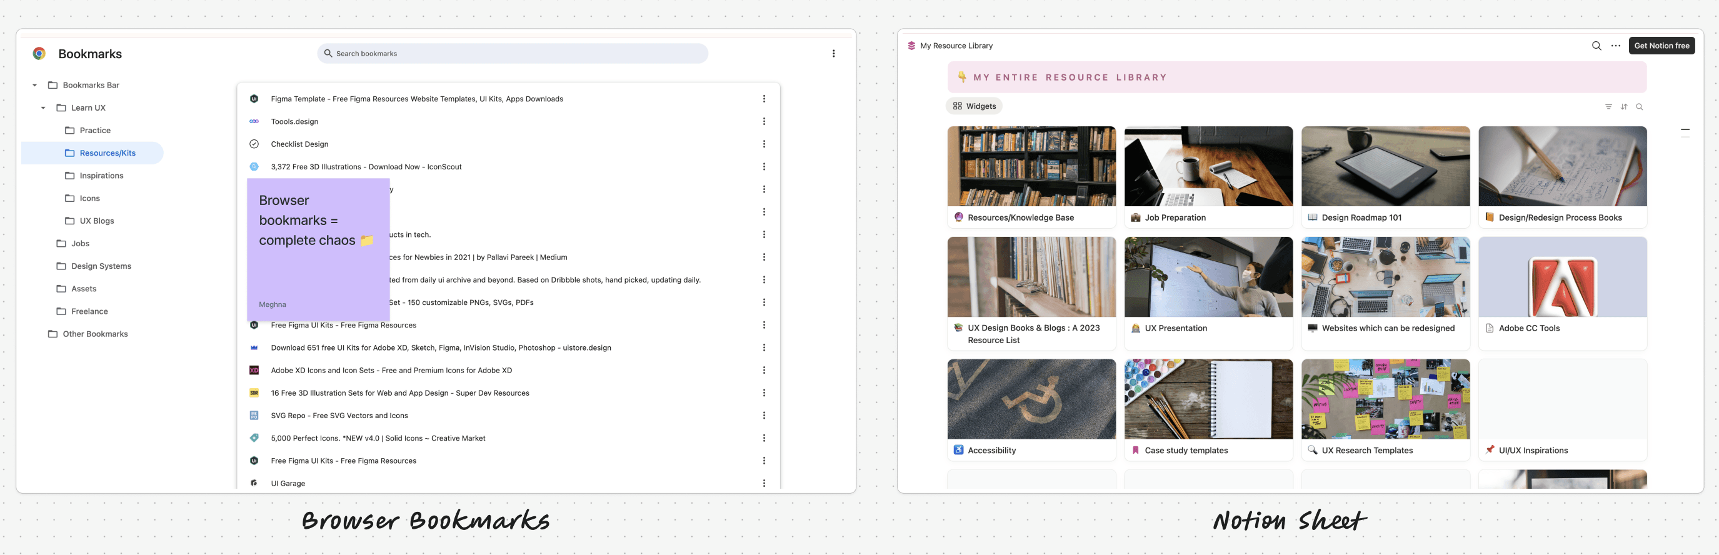Open more options for Toools.design bookmark
This screenshot has height=555, width=1719.
coord(764,121)
